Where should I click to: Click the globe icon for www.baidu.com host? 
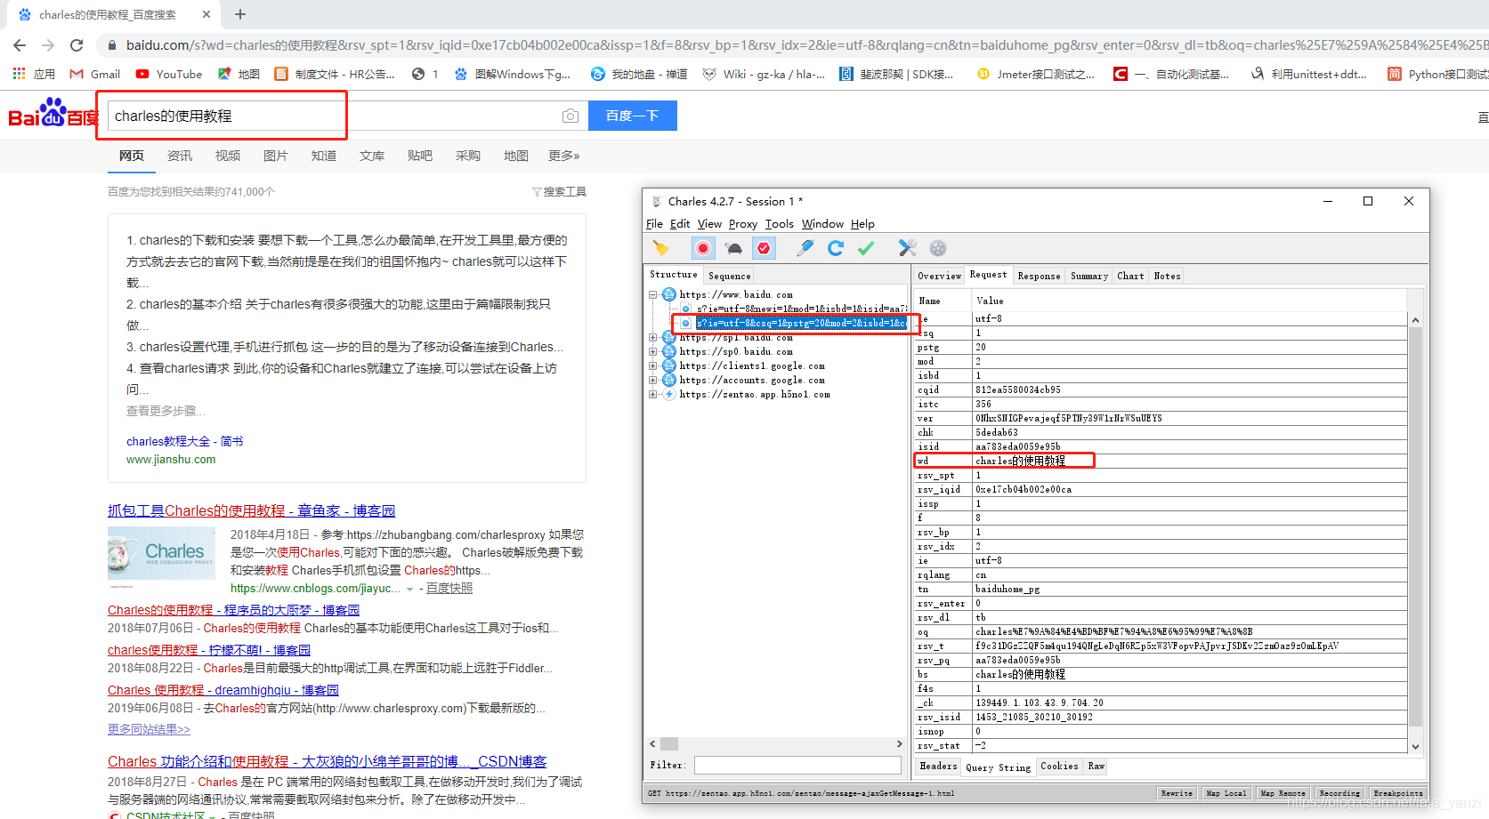(x=668, y=294)
